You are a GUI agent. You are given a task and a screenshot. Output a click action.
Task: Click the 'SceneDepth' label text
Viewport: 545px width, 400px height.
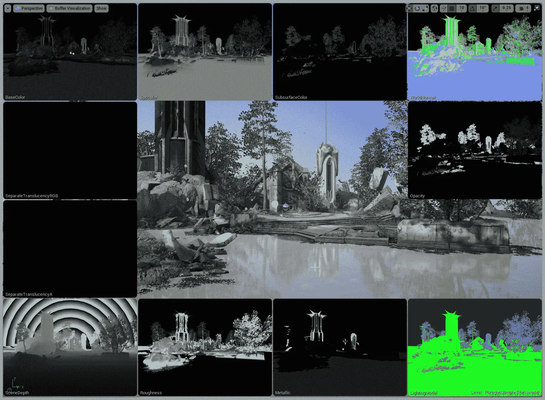pyautogui.click(x=17, y=393)
